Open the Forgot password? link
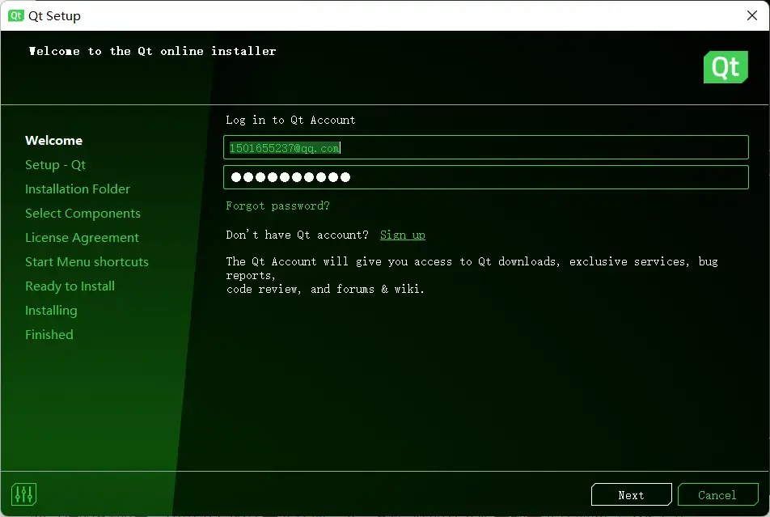This screenshot has width=770, height=517. click(x=277, y=206)
